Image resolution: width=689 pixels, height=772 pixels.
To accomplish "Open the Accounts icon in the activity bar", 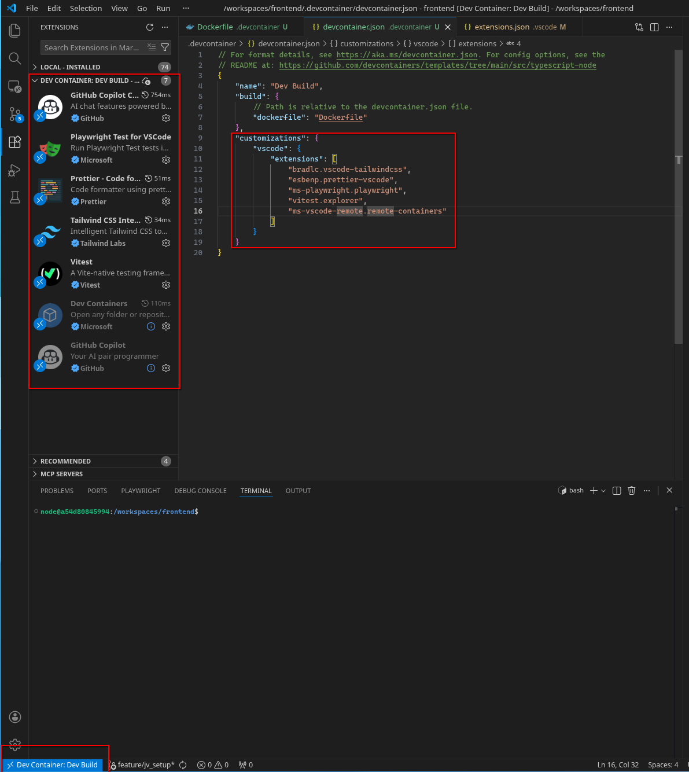I will [x=14, y=716].
